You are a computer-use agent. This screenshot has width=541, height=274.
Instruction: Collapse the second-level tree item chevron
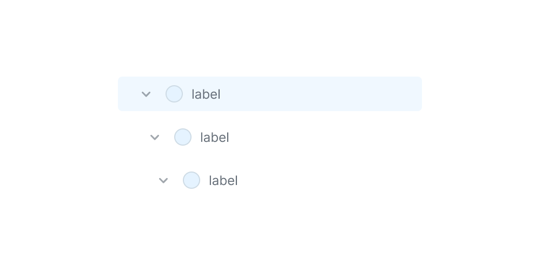[x=155, y=138]
